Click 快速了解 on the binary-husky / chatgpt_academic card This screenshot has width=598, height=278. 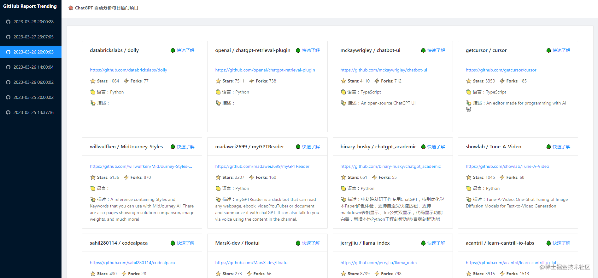pyautogui.click(x=436, y=147)
